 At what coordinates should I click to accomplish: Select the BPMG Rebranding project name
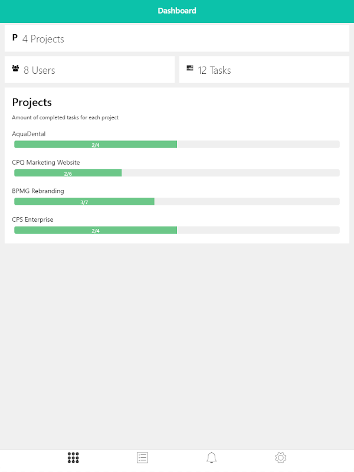(38, 191)
